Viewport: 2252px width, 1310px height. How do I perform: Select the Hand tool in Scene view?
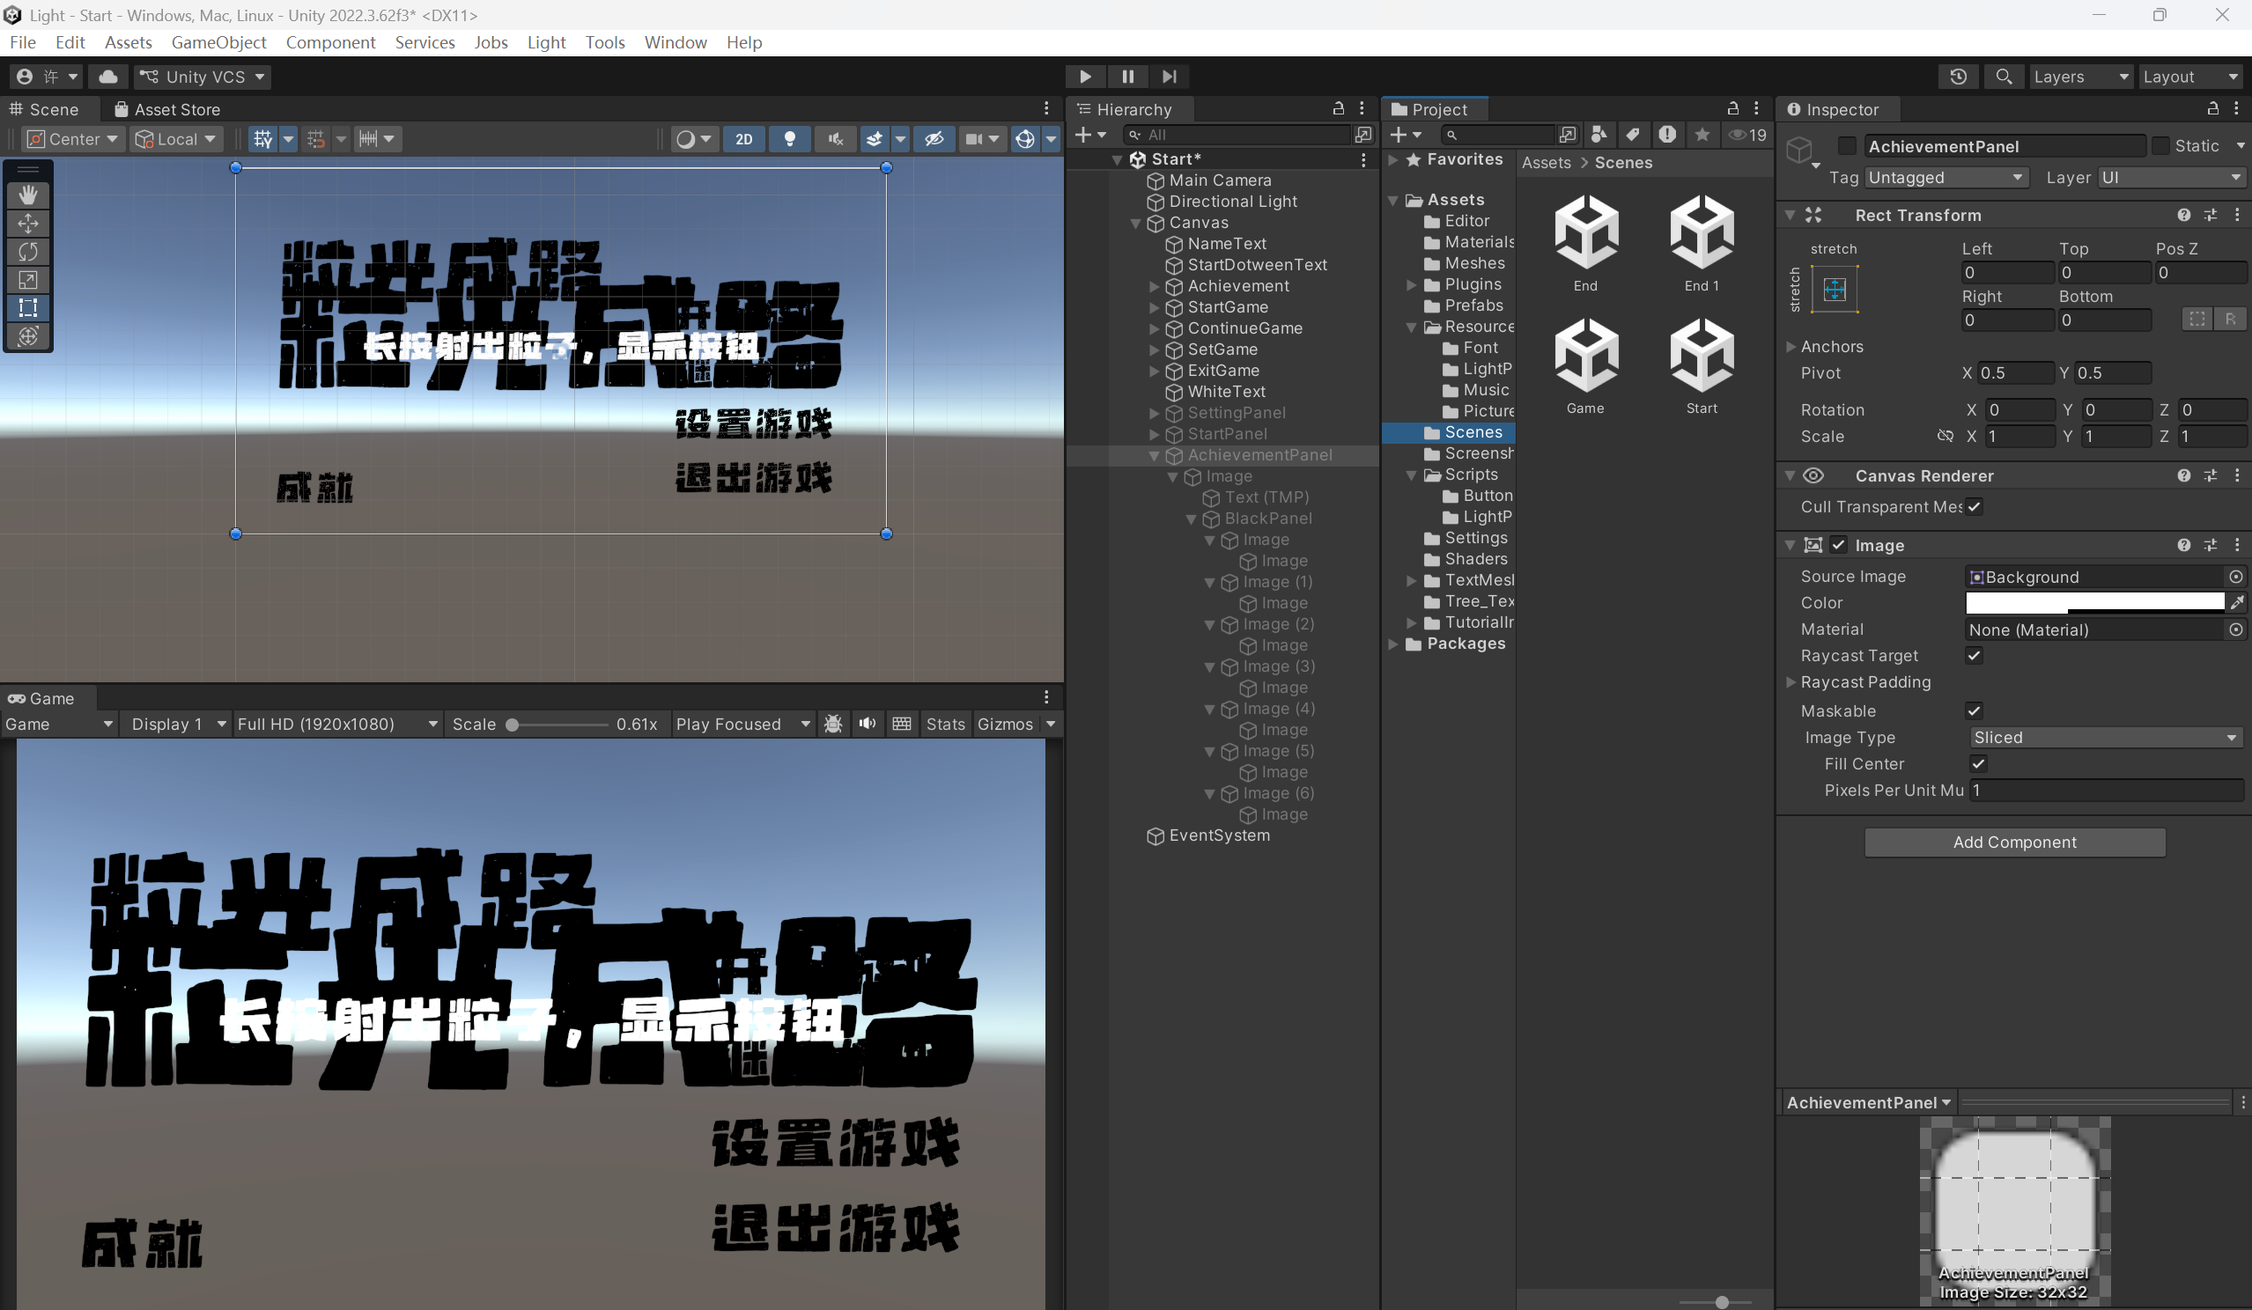pyautogui.click(x=27, y=195)
